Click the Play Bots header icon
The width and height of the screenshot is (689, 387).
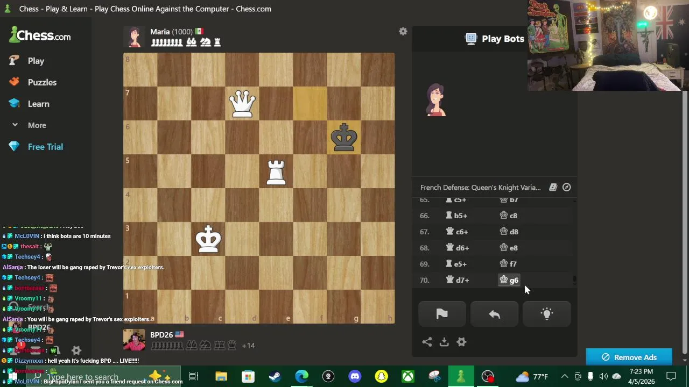click(471, 38)
